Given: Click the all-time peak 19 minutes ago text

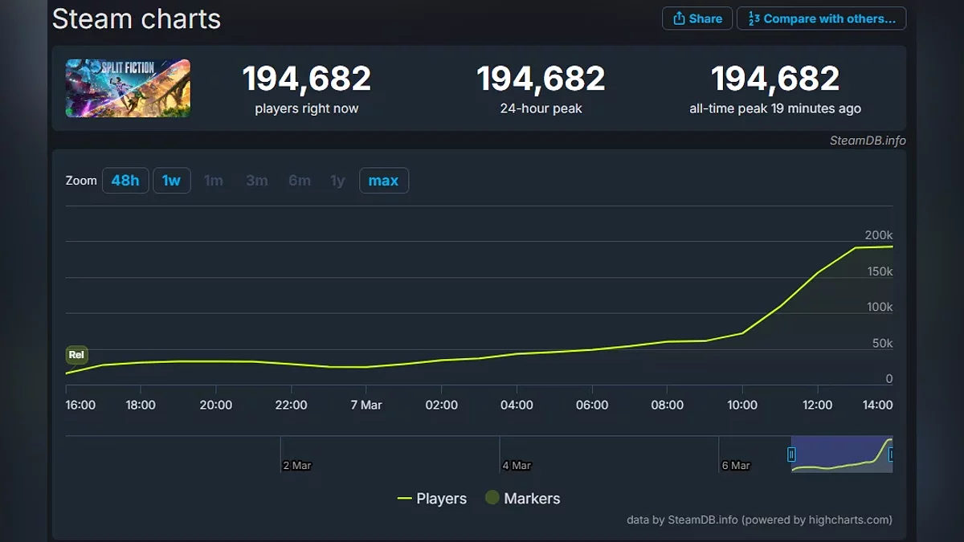Looking at the screenshot, I should (775, 108).
